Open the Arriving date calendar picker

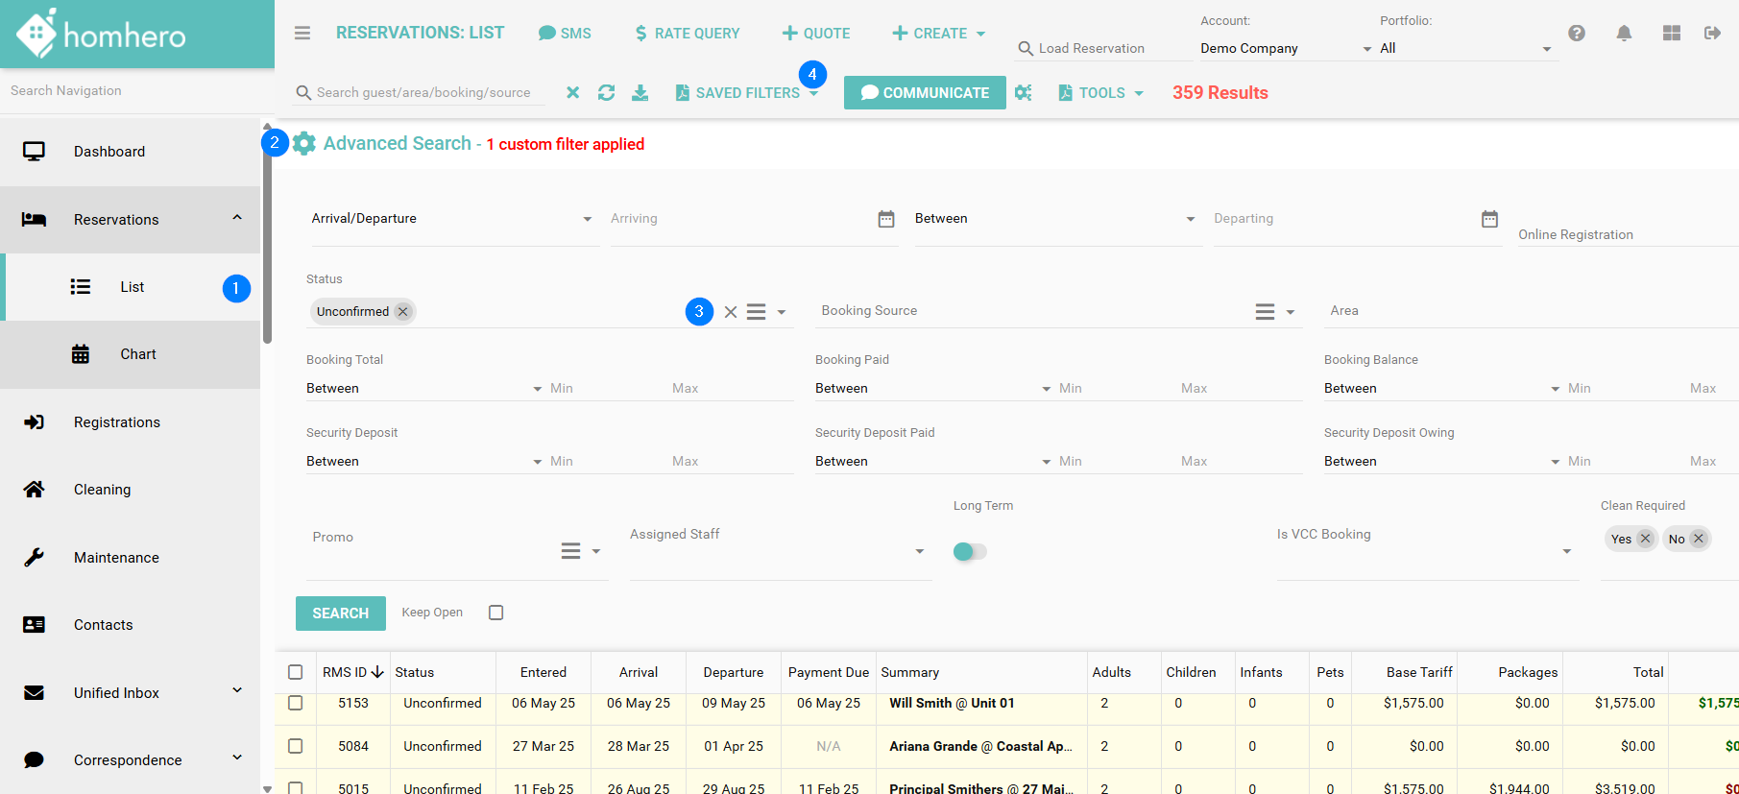click(x=885, y=219)
